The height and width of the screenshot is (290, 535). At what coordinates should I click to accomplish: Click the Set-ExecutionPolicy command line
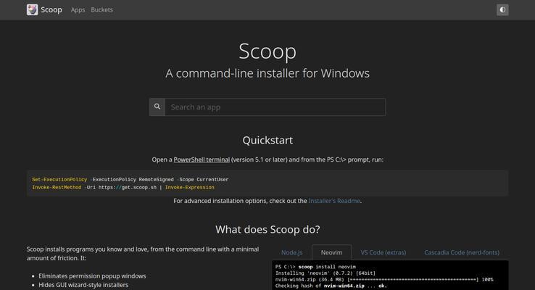click(130, 180)
